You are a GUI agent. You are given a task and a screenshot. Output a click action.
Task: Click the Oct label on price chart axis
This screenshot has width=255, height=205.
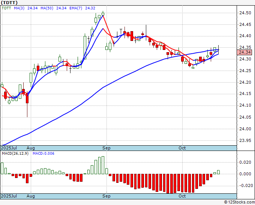coord(182,148)
